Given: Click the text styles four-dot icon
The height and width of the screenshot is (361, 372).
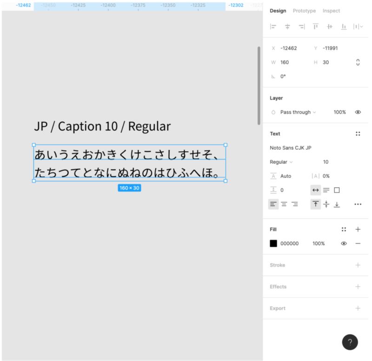Looking at the screenshot, I should 358,134.
